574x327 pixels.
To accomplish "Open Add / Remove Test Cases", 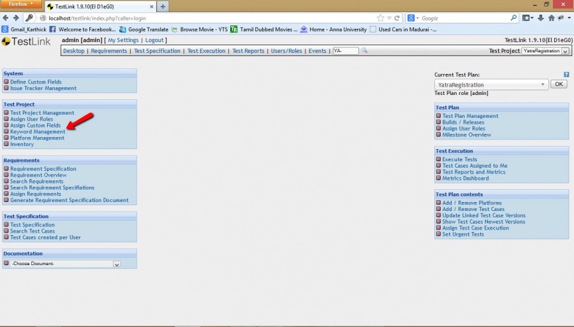I will point(473,209).
